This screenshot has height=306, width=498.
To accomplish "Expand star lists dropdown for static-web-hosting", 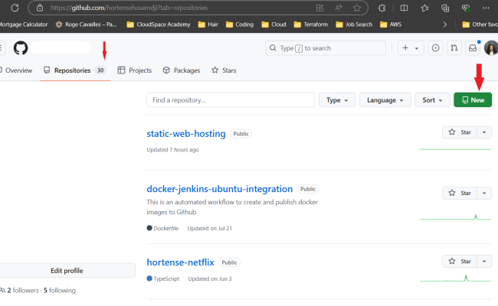I will tap(484, 132).
